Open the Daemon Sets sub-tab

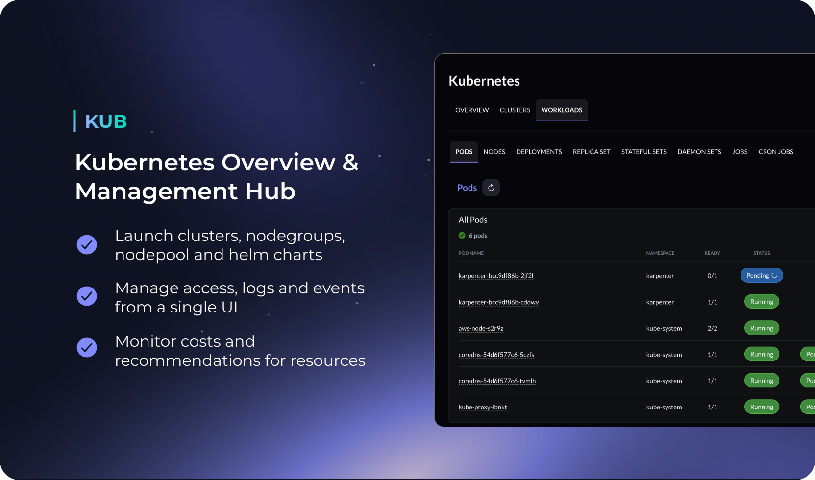(699, 152)
